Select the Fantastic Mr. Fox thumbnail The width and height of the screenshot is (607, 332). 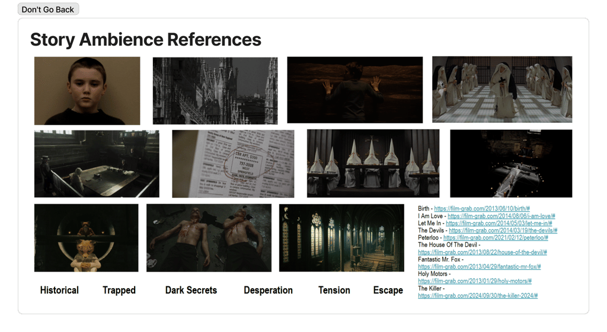click(x=87, y=238)
